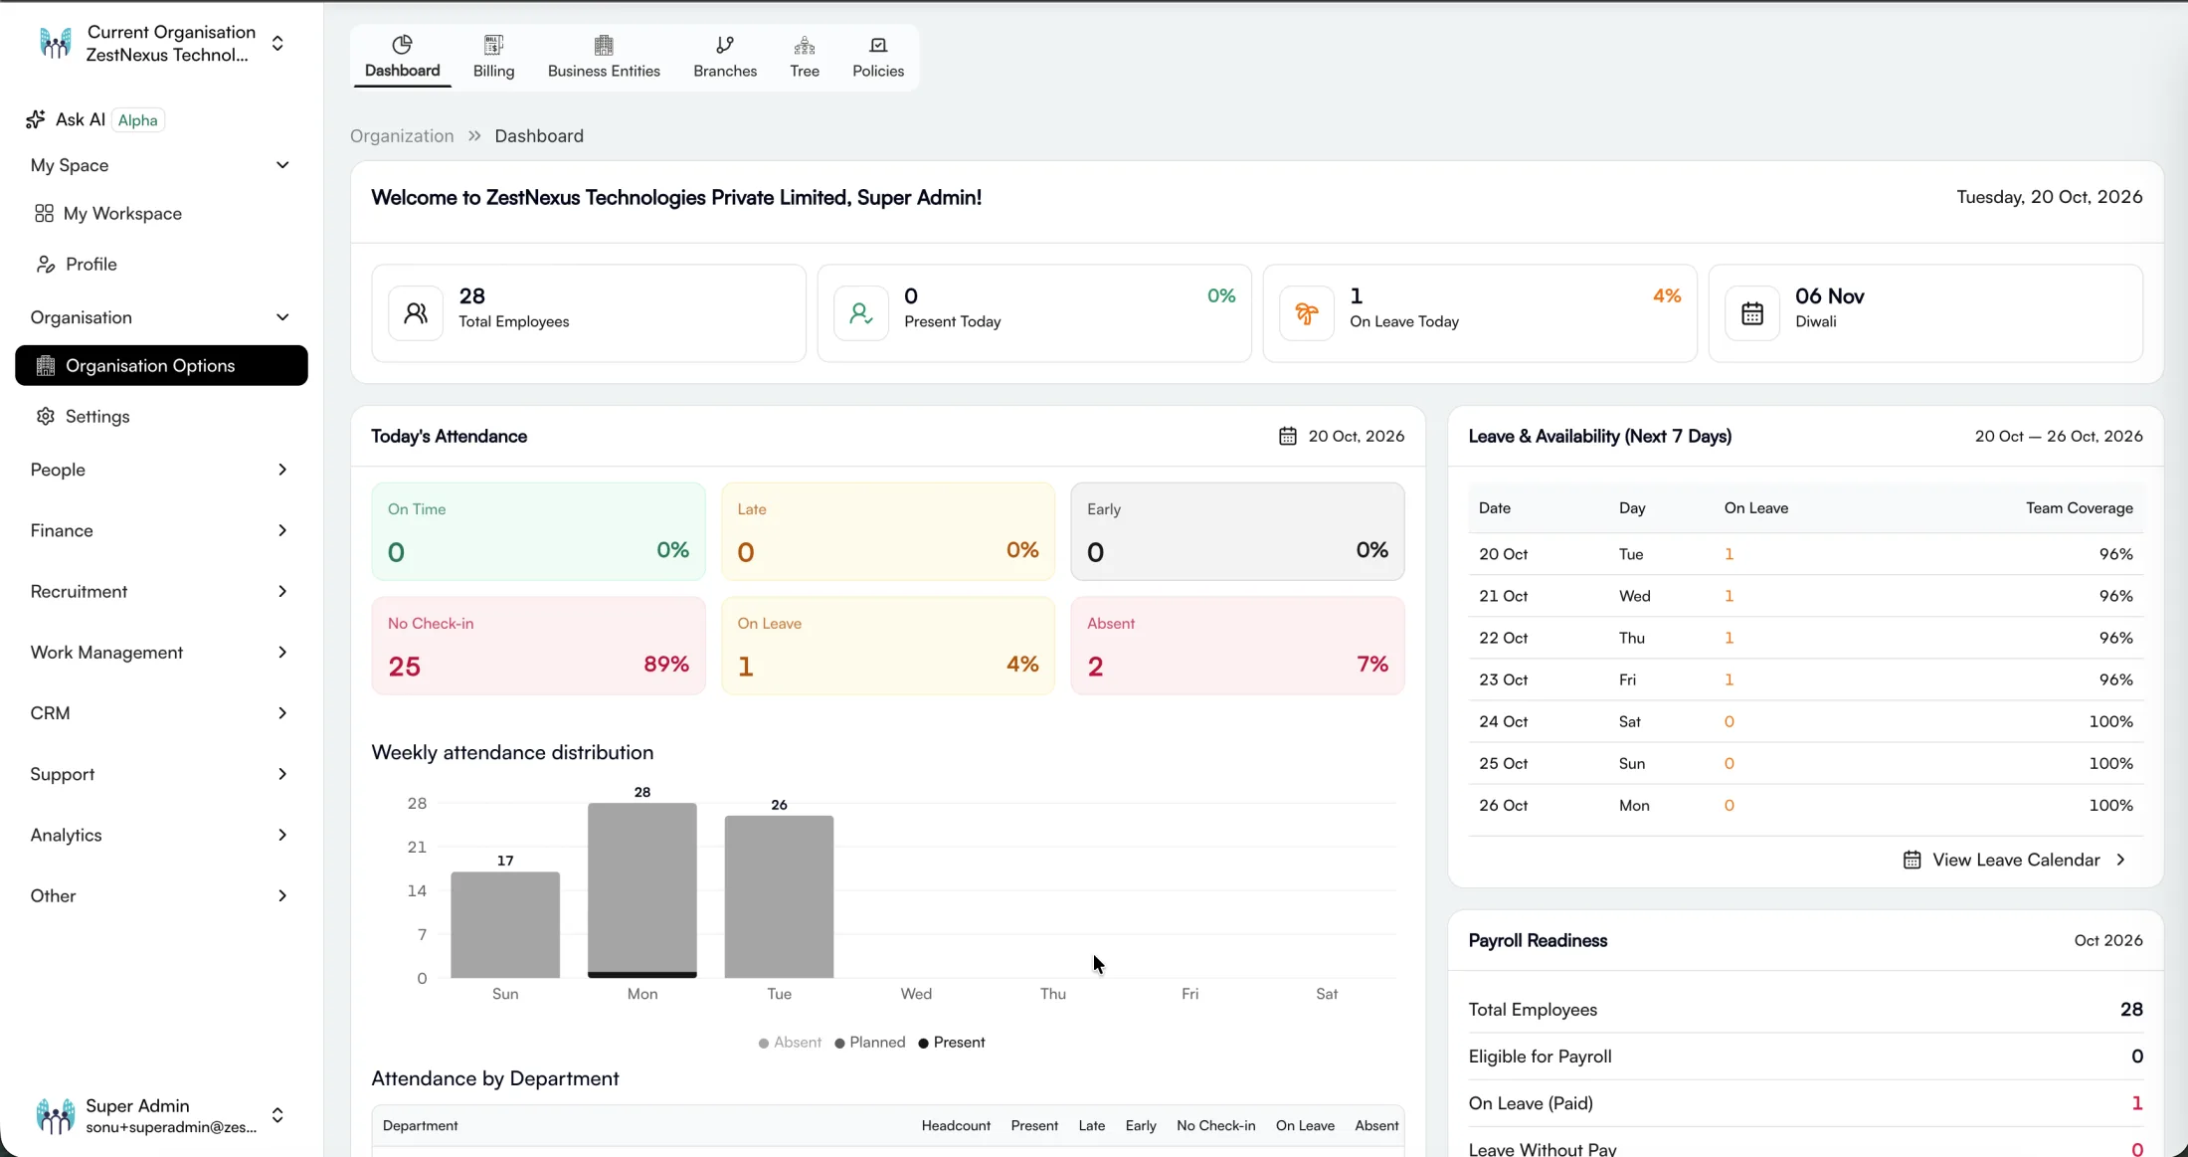Click the Team Coverage column header
Screen dimensions: 2188x1157
pyautogui.click(x=2080, y=508)
